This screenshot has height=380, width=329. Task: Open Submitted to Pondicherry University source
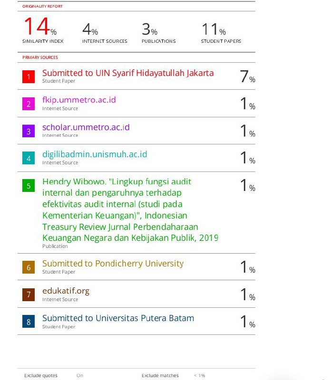(113, 264)
